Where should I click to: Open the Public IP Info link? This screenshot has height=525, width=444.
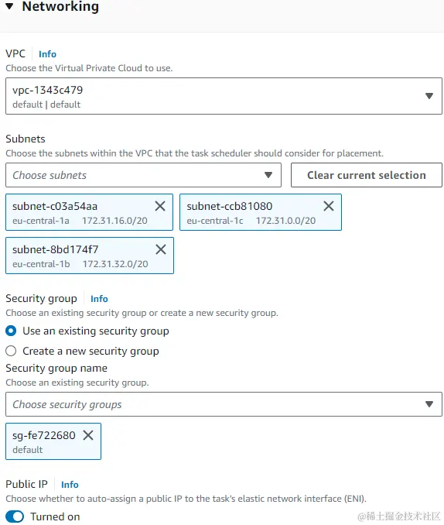coord(70,485)
